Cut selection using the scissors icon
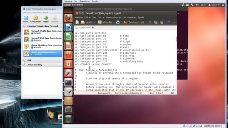228x128 pixels. click(150, 22)
